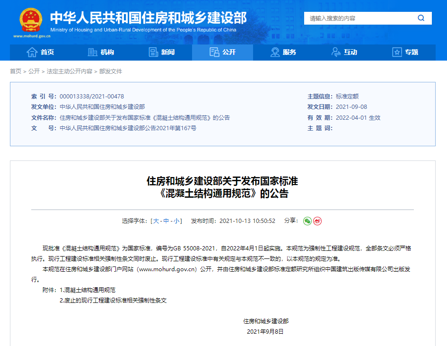Click 首页 in the breadcrumb
Image resolution: width=447 pixels, height=346 pixels.
(x=16, y=71)
